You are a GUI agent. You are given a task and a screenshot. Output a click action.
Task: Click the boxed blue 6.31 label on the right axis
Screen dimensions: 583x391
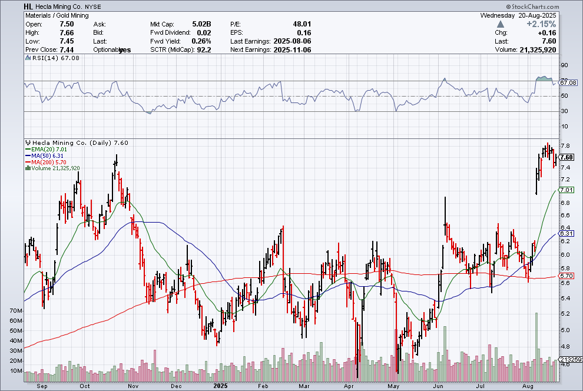(x=567, y=233)
